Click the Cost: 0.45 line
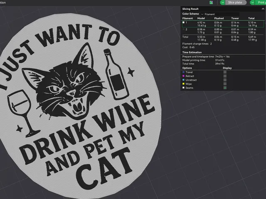This screenshot has height=199, width=266. [x=188, y=47]
